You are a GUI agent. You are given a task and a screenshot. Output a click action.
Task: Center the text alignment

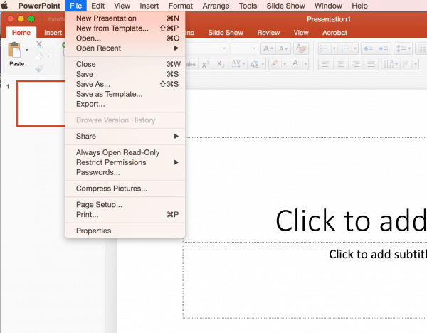pyautogui.click(x=341, y=65)
